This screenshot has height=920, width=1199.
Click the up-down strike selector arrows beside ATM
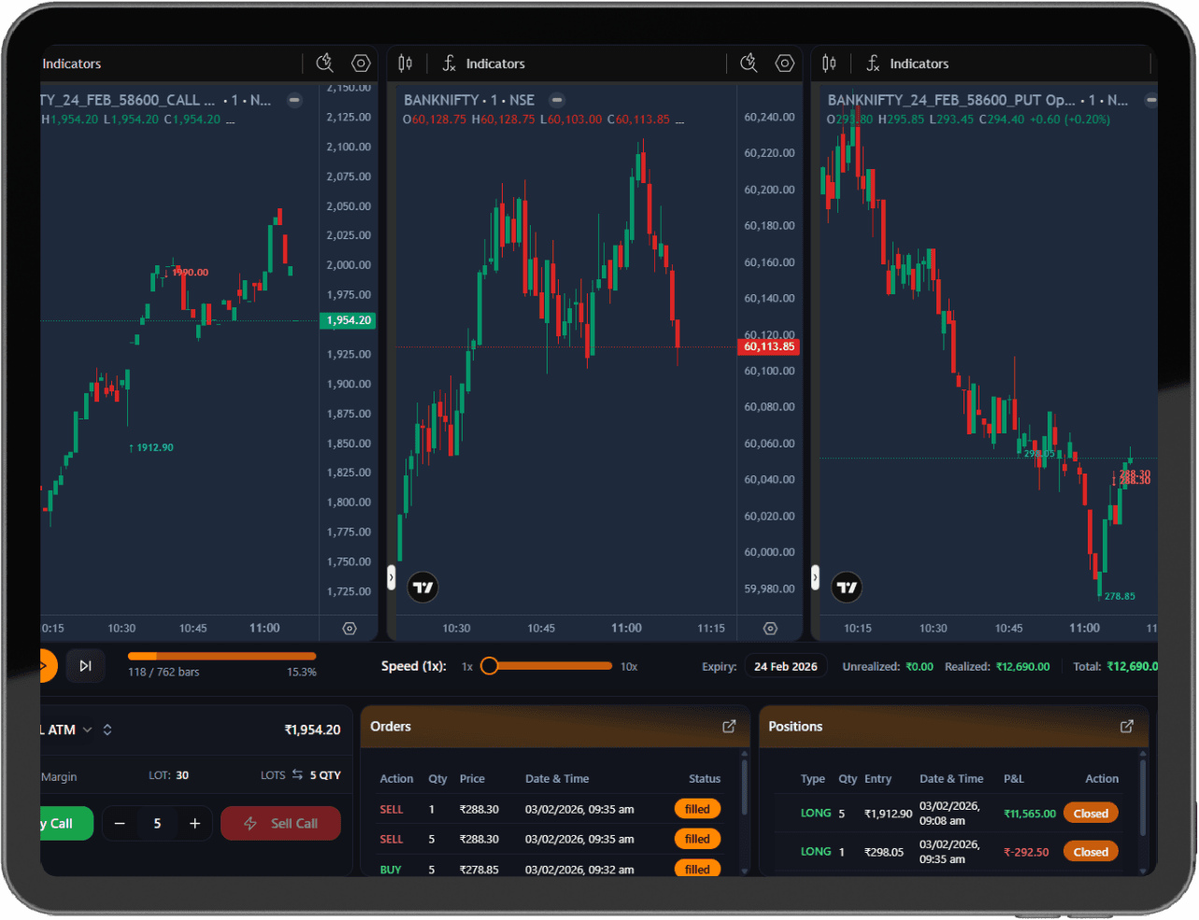click(x=107, y=729)
